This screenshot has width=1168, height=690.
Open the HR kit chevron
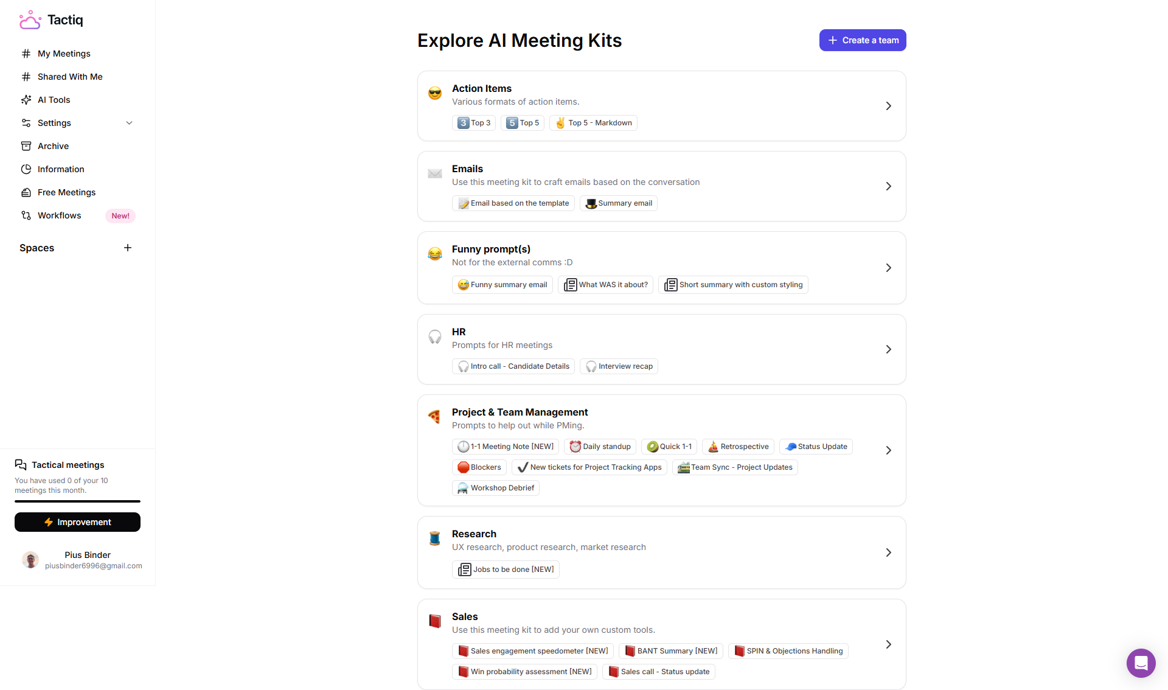888,349
